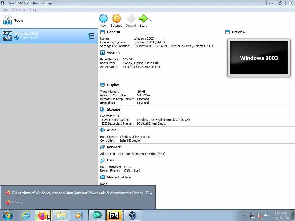Open the System settings heading link
Image resolution: width=295 pixels, height=221 pixels.
[113, 53]
